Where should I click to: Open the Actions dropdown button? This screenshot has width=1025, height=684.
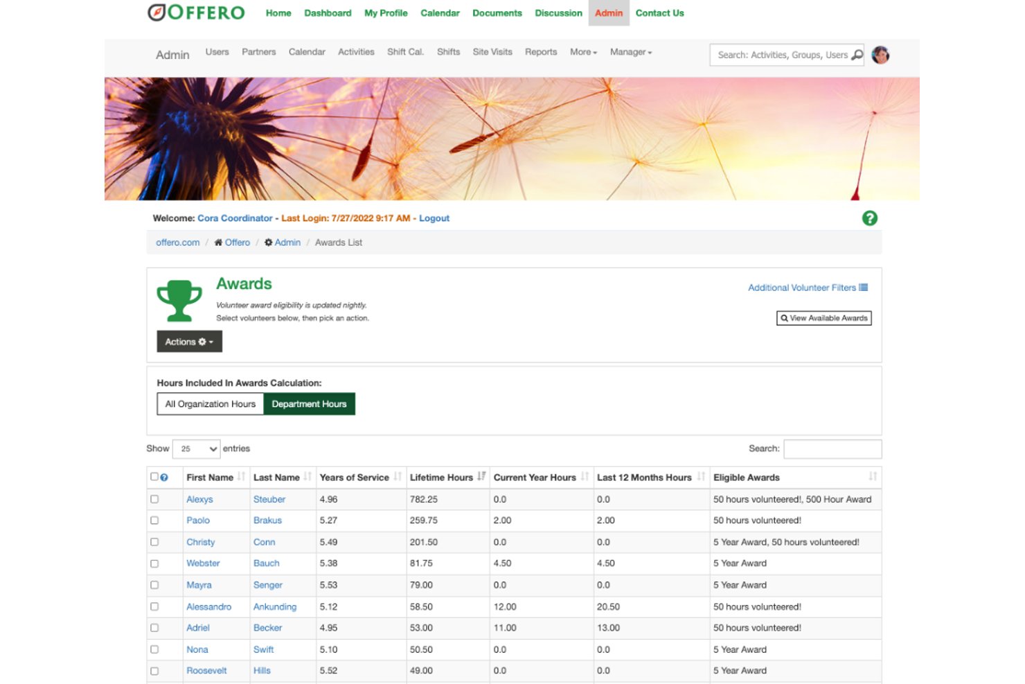[189, 342]
